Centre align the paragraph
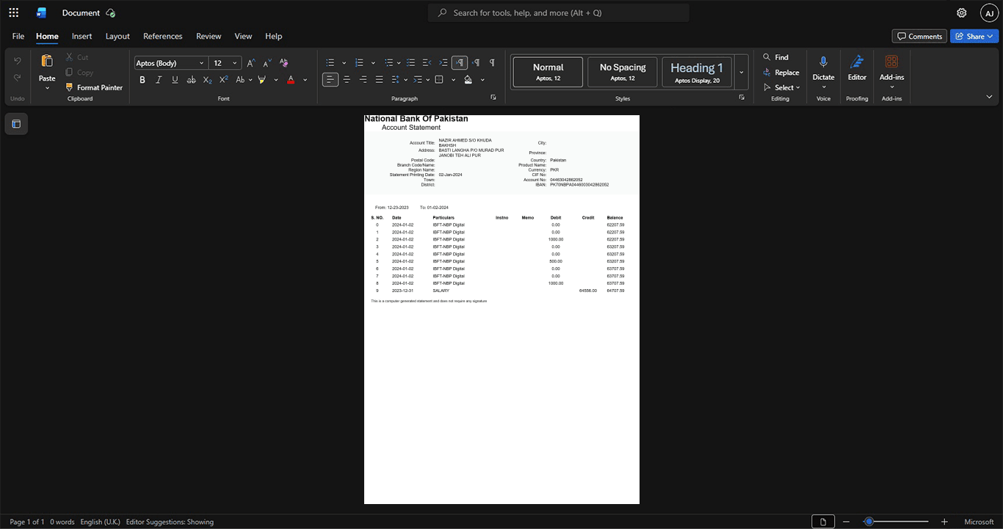Screen dimensions: 1003x529 (347, 79)
